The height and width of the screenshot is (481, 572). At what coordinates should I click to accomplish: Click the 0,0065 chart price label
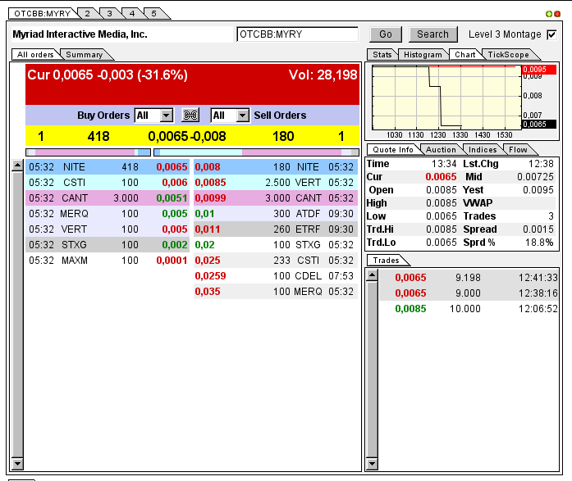point(539,125)
